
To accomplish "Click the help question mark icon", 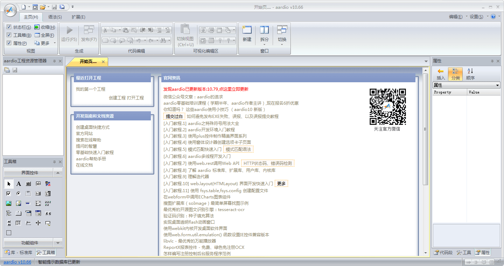I will [x=493, y=16].
